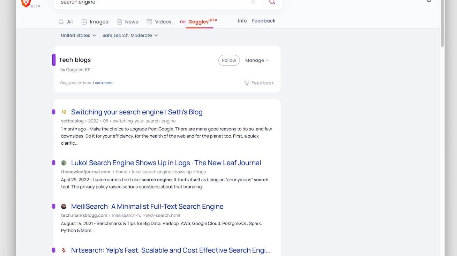Click Seth's Blog favicon icon
This screenshot has width=457, height=256.
pyautogui.click(x=63, y=112)
